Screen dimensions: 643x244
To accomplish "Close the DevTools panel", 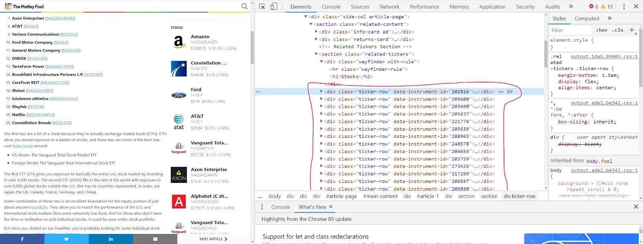I will click(636, 6).
